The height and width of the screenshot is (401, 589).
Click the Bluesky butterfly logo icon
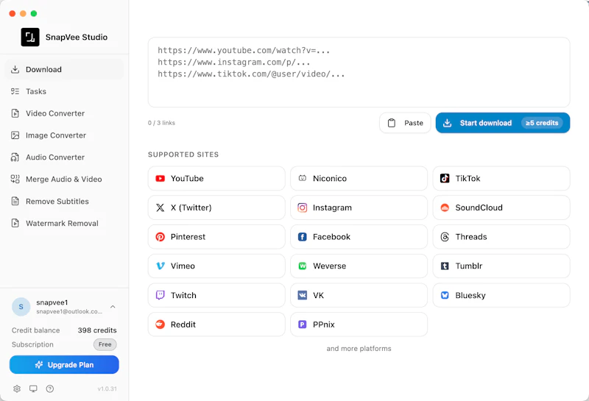click(x=445, y=295)
